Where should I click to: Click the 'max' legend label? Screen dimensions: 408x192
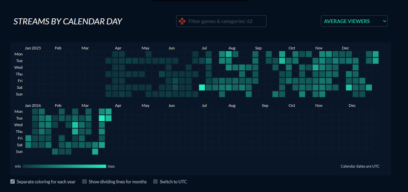coord(111,166)
